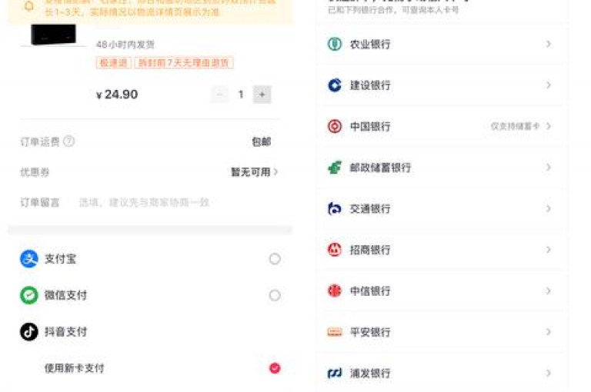Choose the 中信银行 list entry
591x392 pixels.
(441, 291)
